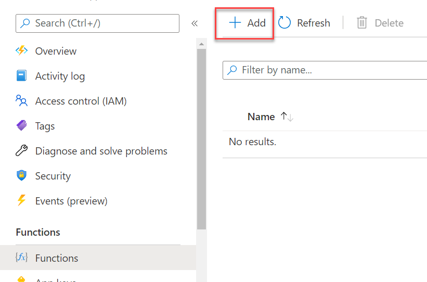Click the Functions fx icon
Screen dimensions: 427x282
click(x=21, y=258)
